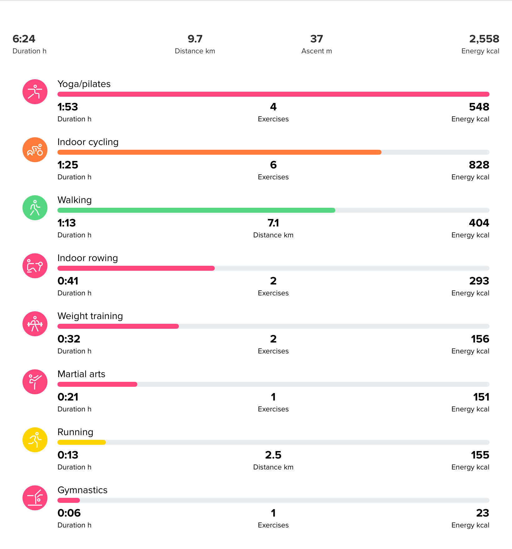Click the Weight training barbell icon

(35, 324)
